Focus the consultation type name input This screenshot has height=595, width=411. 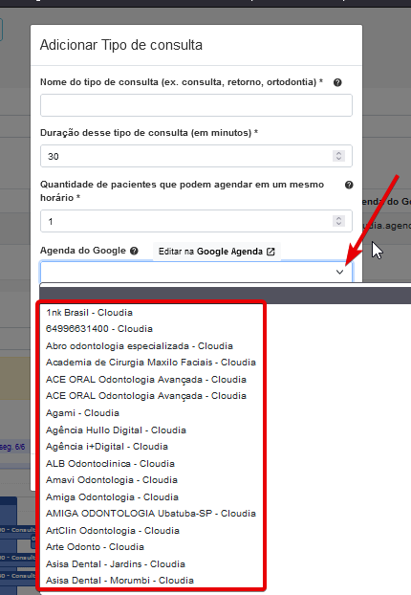coord(196,105)
